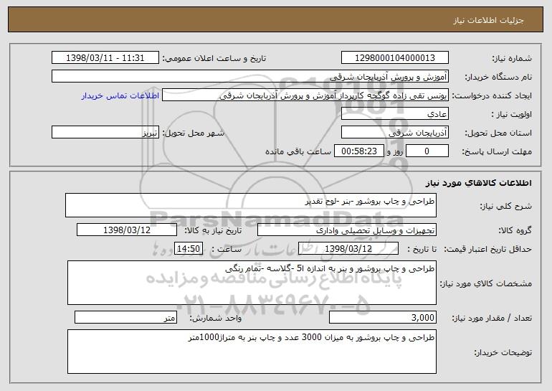552x391 pixels.
Task: Click the نام دستگاه خریدار field
Action: [x=250, y=77]
